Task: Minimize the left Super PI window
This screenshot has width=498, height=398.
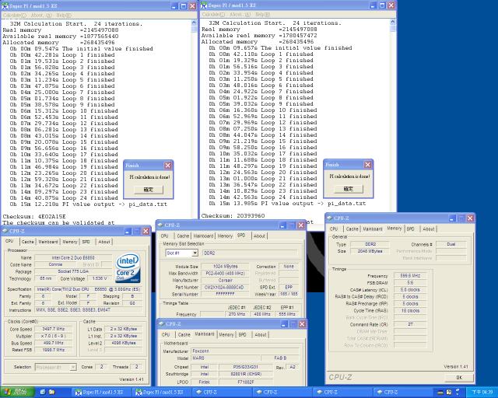Action: [x=174, y=6]
